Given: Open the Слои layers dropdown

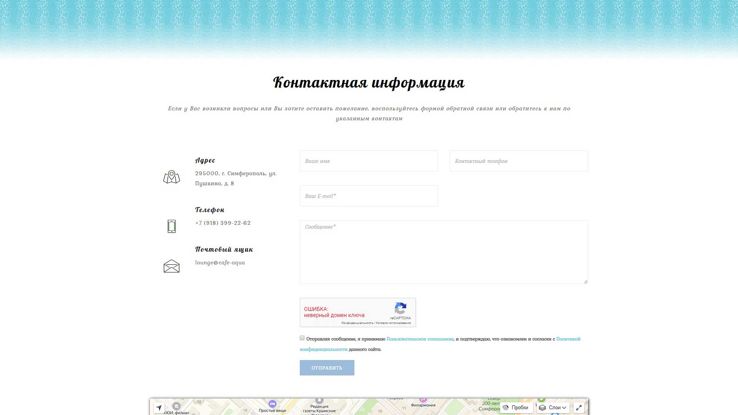Looking at the screenshot, I should click(x=553, y=408).
